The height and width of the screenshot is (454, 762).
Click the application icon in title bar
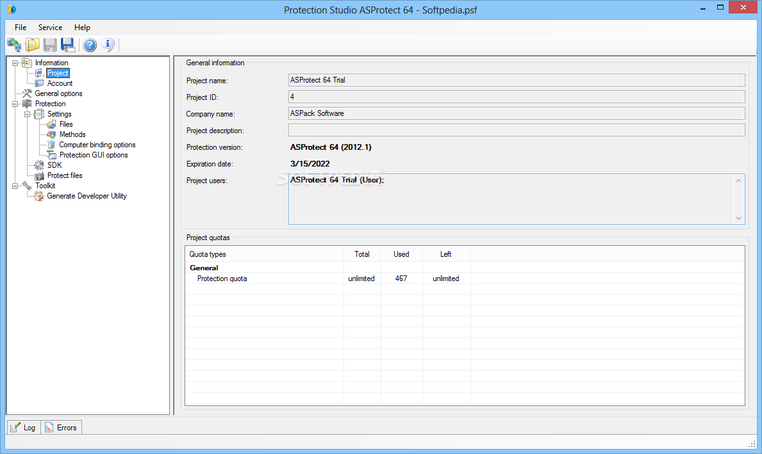11,10
